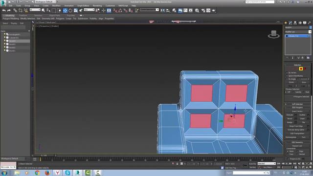This screenshot has height=176, width=313.
Task: Select the Preview Selection Multi radio button
Action: (304, 92)
